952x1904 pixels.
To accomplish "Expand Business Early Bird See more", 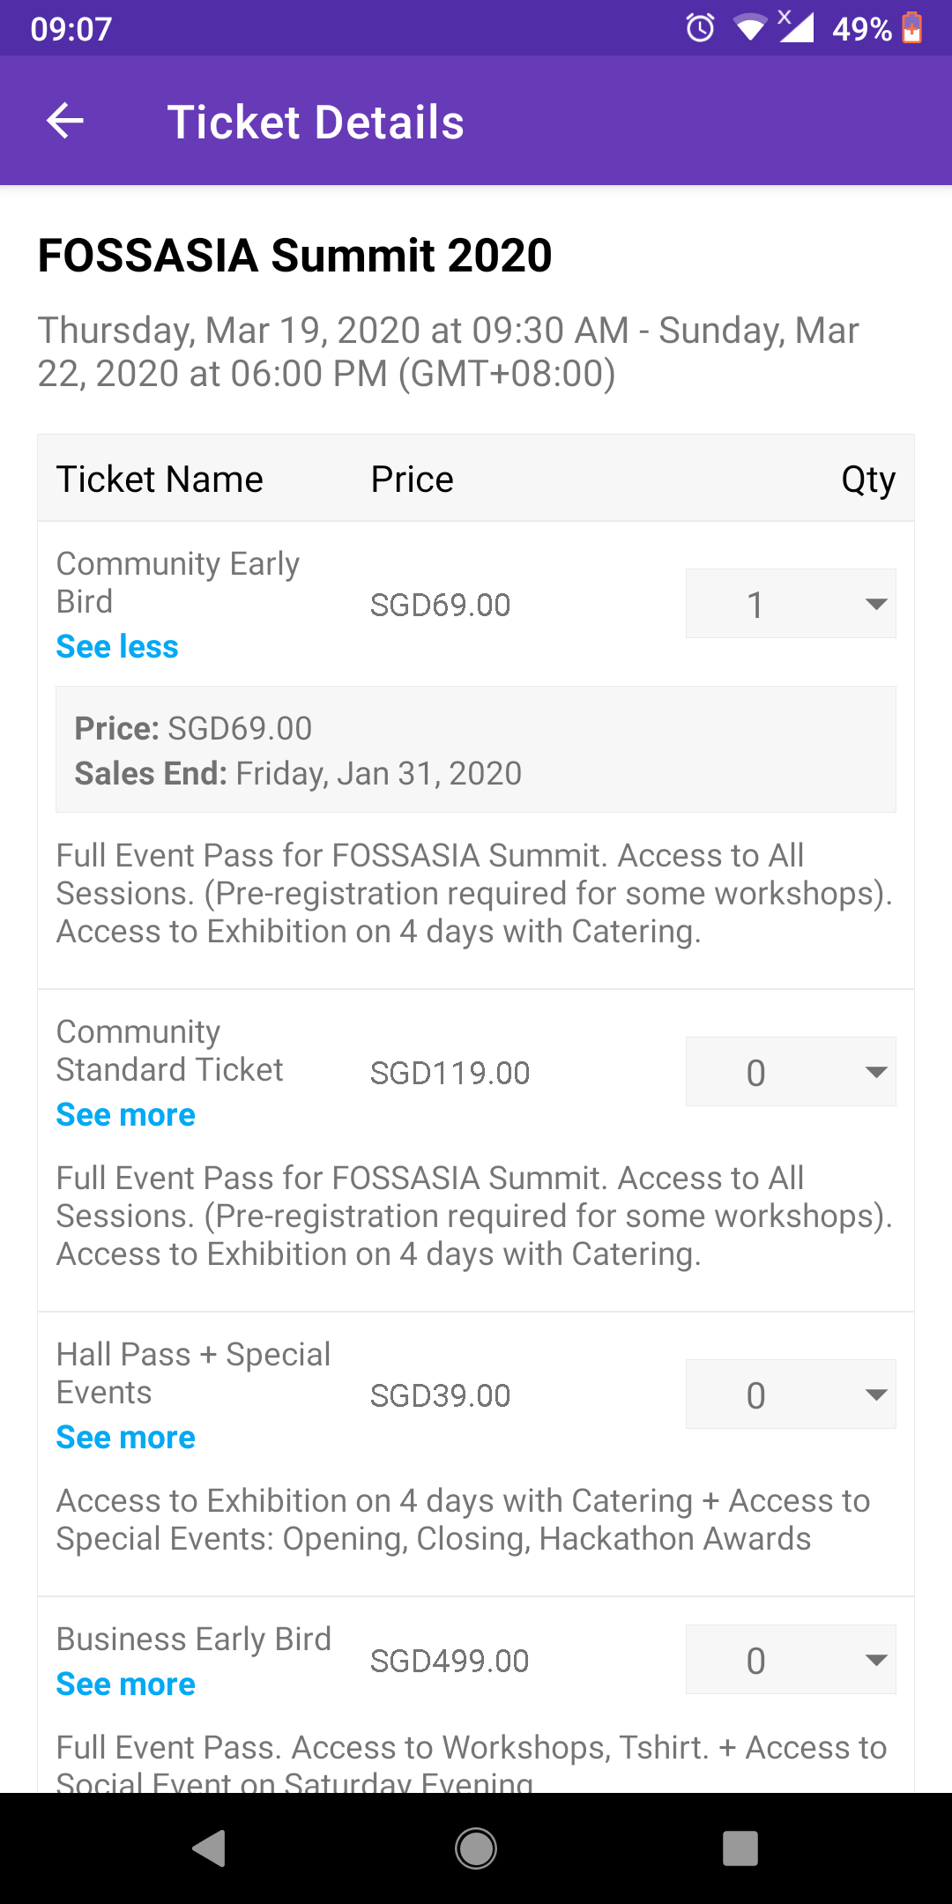I will pos(126,1685).
